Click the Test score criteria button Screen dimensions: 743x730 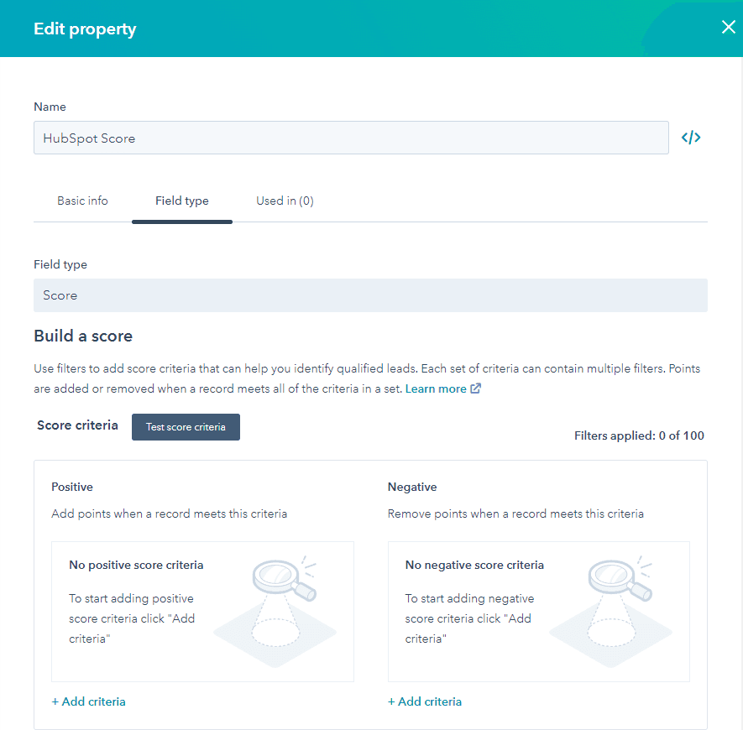tap(186, 426)
